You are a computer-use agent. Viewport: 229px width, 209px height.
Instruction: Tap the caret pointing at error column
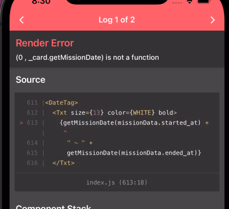[x=65, y=132]
